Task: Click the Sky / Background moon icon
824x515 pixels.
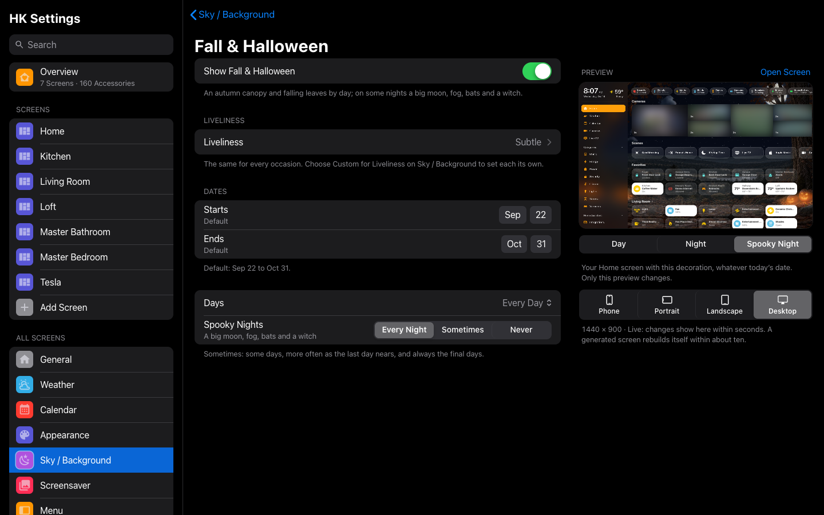Action: tap(25, 460)
